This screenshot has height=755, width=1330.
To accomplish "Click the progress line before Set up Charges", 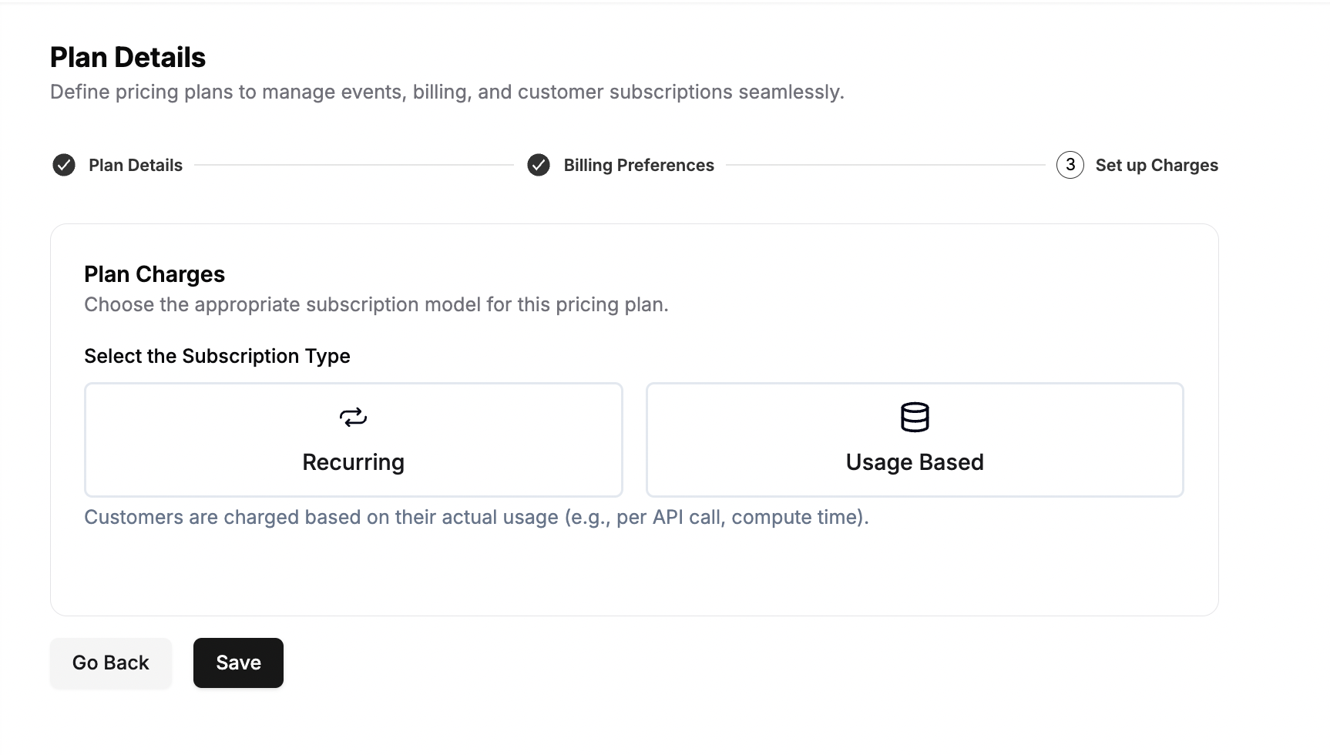I will click(885, 165).
